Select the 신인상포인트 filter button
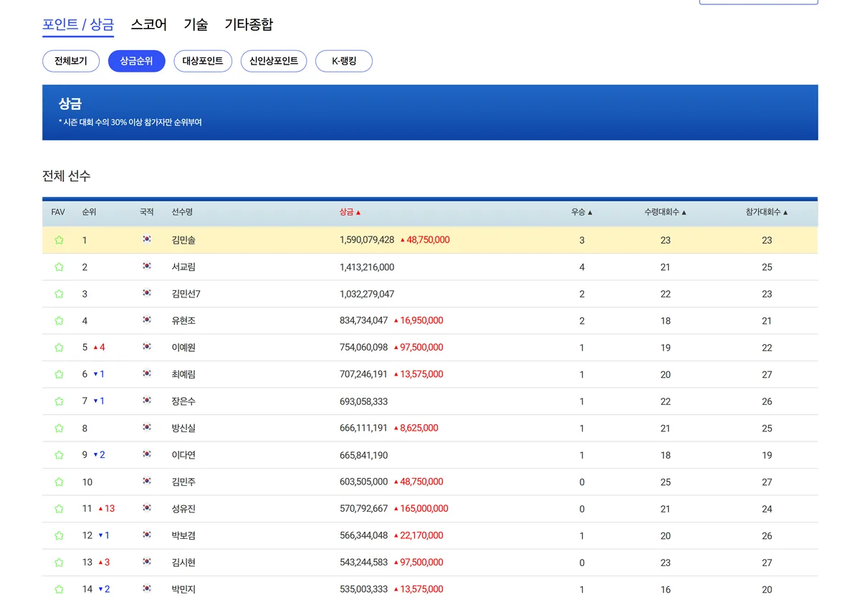This screenshot has width=860, height=597. (x=274, y=61)
